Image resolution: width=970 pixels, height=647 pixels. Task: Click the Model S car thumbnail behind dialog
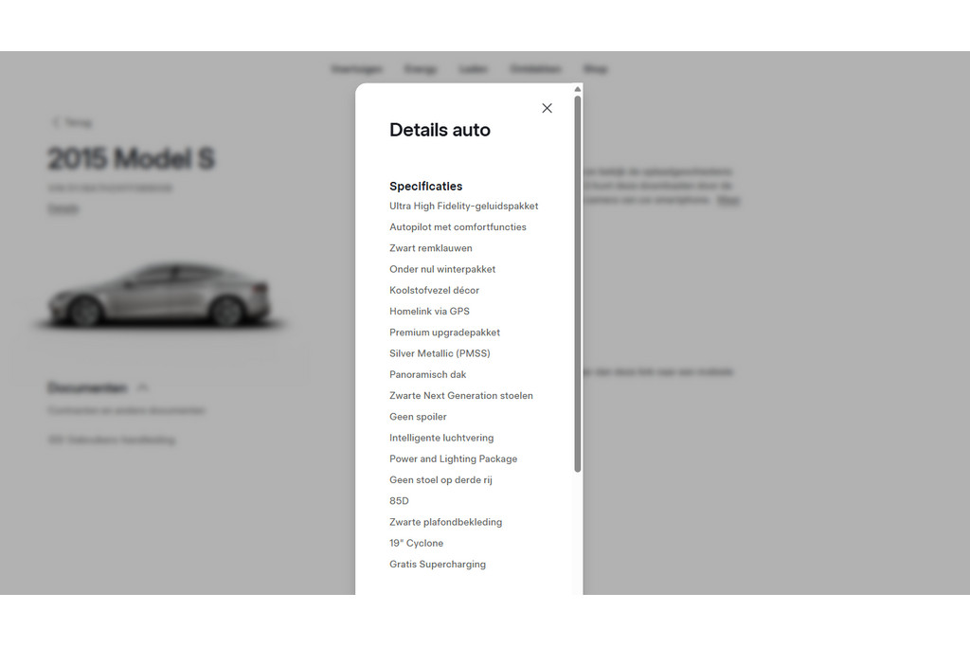pyautogui.click(x=159, y=295)
